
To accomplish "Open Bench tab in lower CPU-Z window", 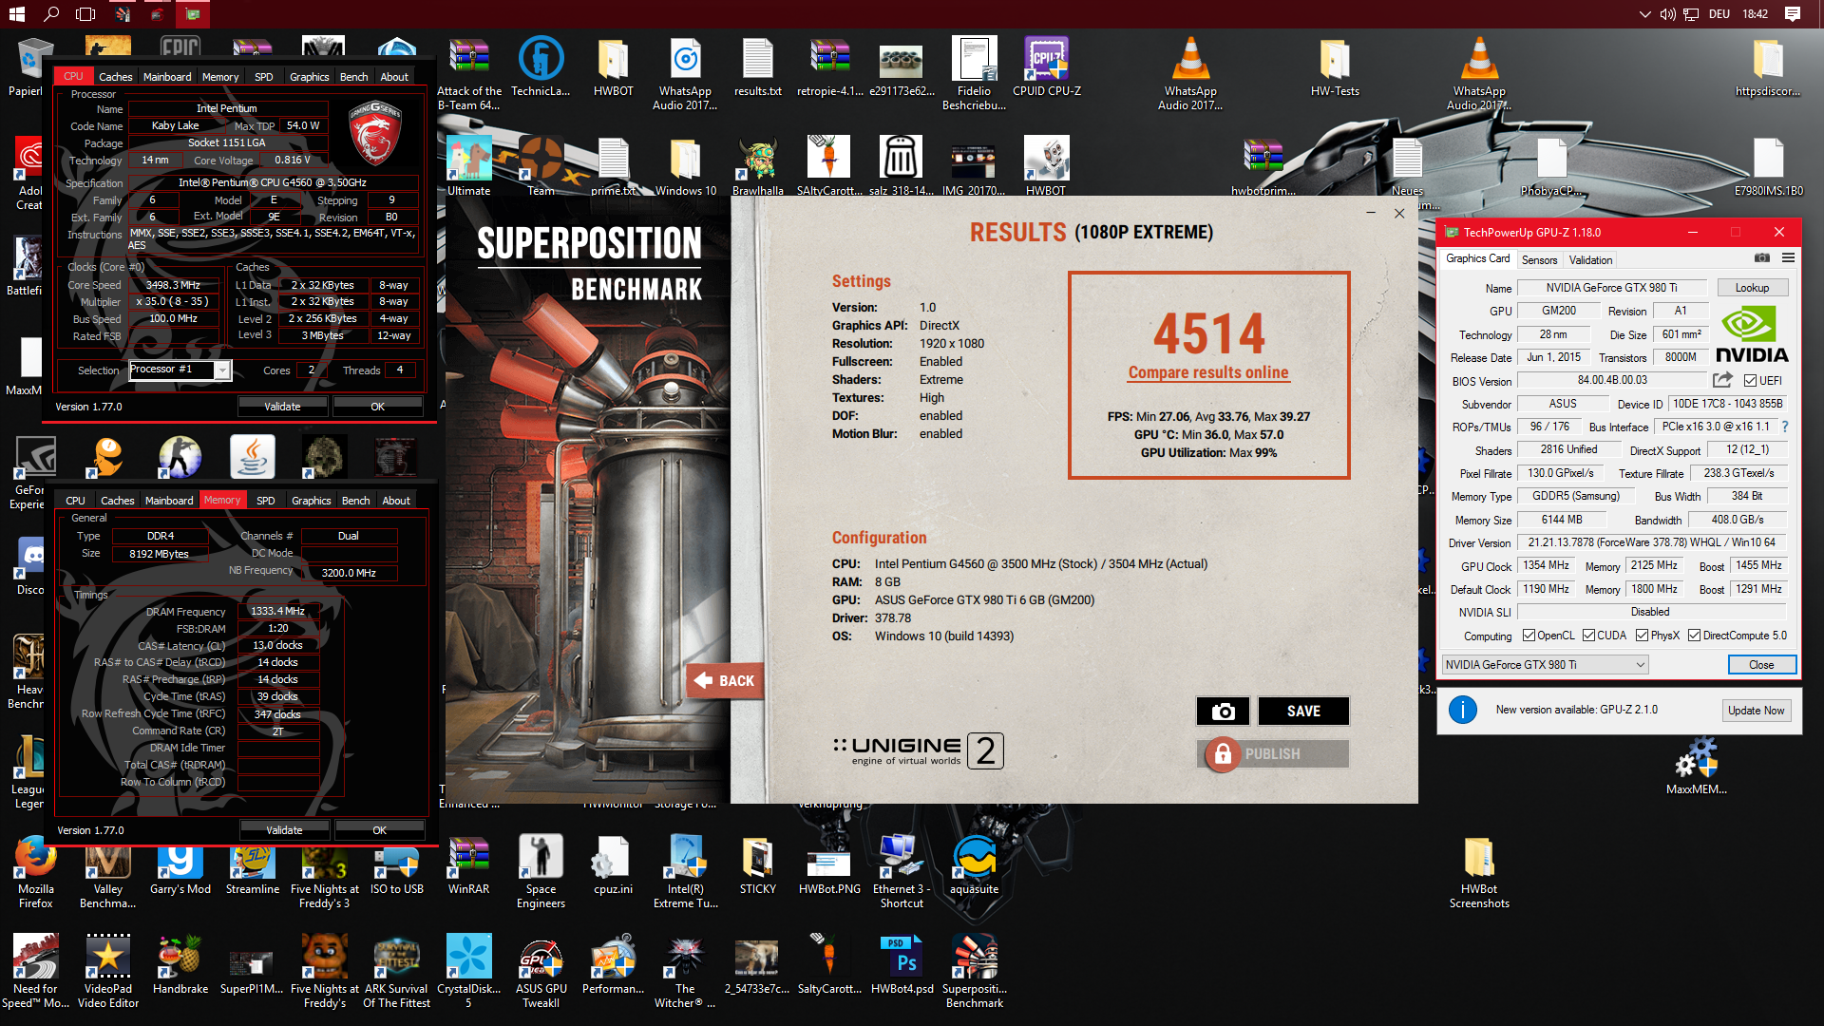I will [x=355, y=501].
